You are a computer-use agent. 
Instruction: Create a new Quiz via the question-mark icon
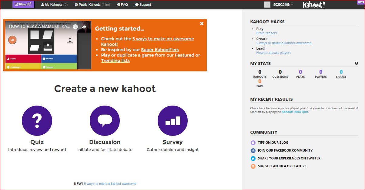[x=37, y=121]
